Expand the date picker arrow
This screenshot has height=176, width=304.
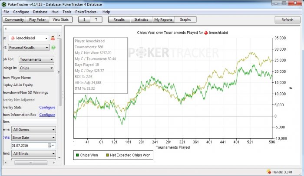(x=53, y=145)
